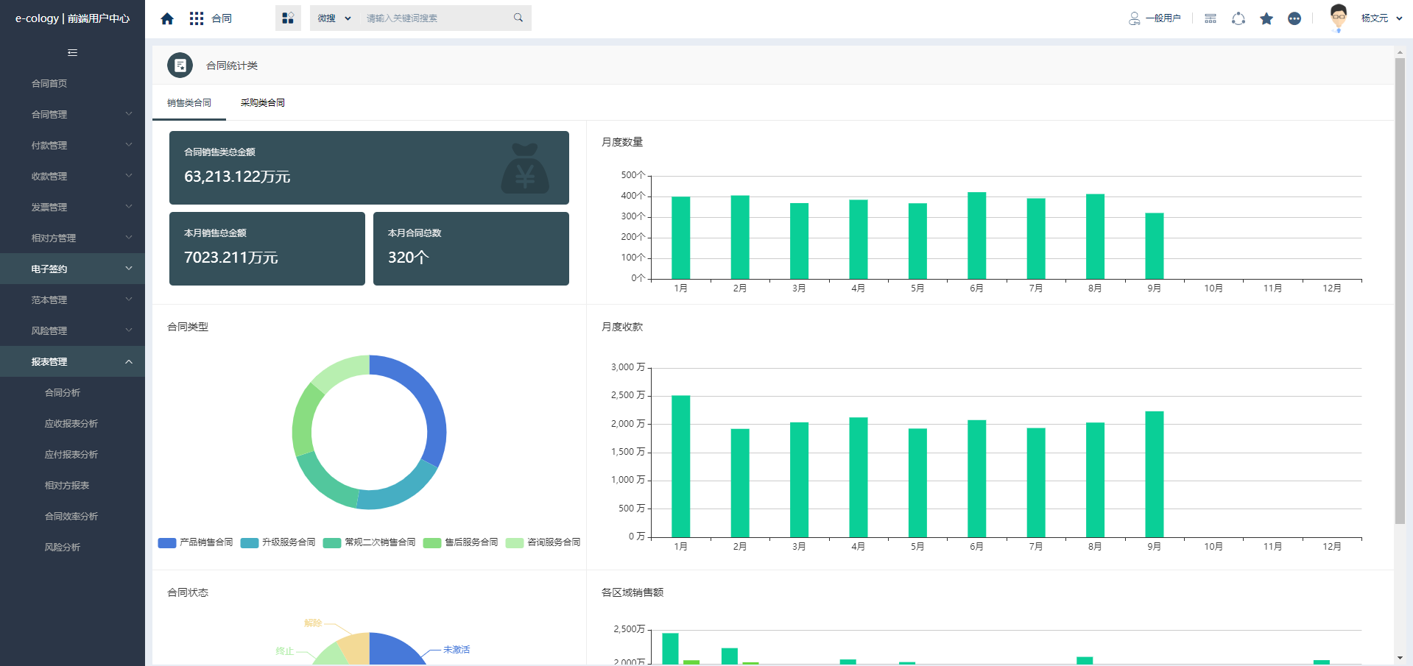Screen dimensions: 1413x666
Task: Click the 合同 module label in header
Action: (x=222, y=18)
